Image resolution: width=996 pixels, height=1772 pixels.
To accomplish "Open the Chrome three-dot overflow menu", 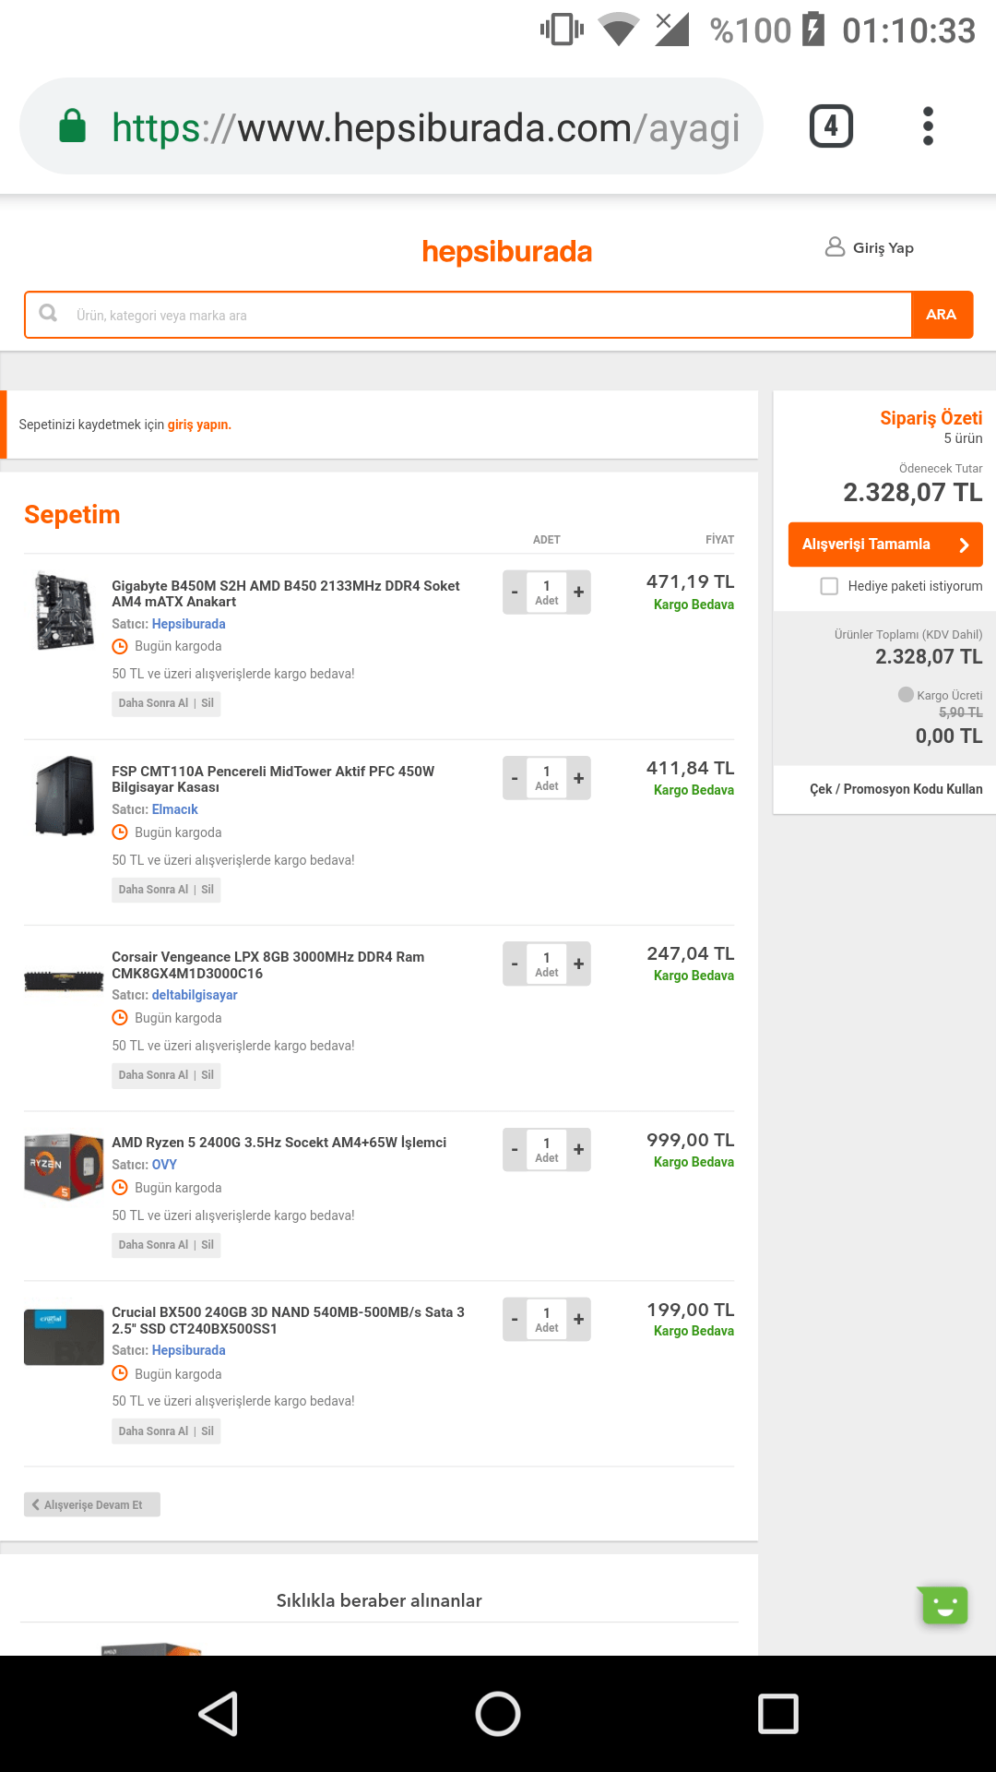I will (x=928, y=126).
